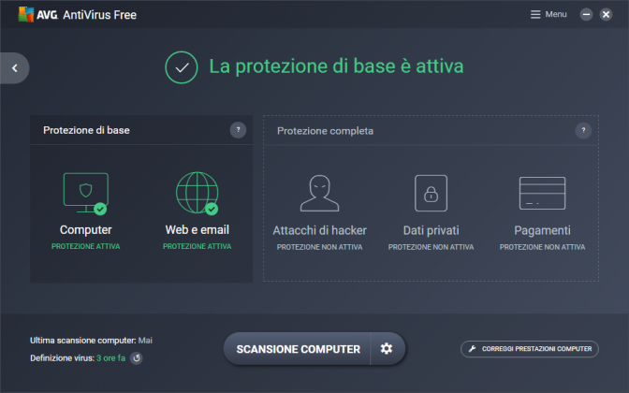Click La protezione di base è attiva heading
The height and width of the screenshot is (393, 629).
pos(336,66)
